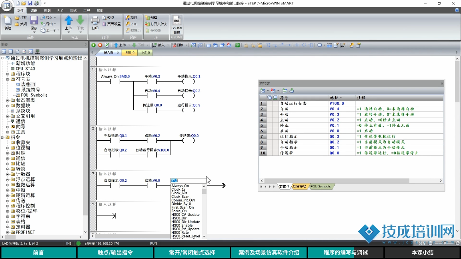Click the ??? address input field in network 3

click(x=188, y=181)
